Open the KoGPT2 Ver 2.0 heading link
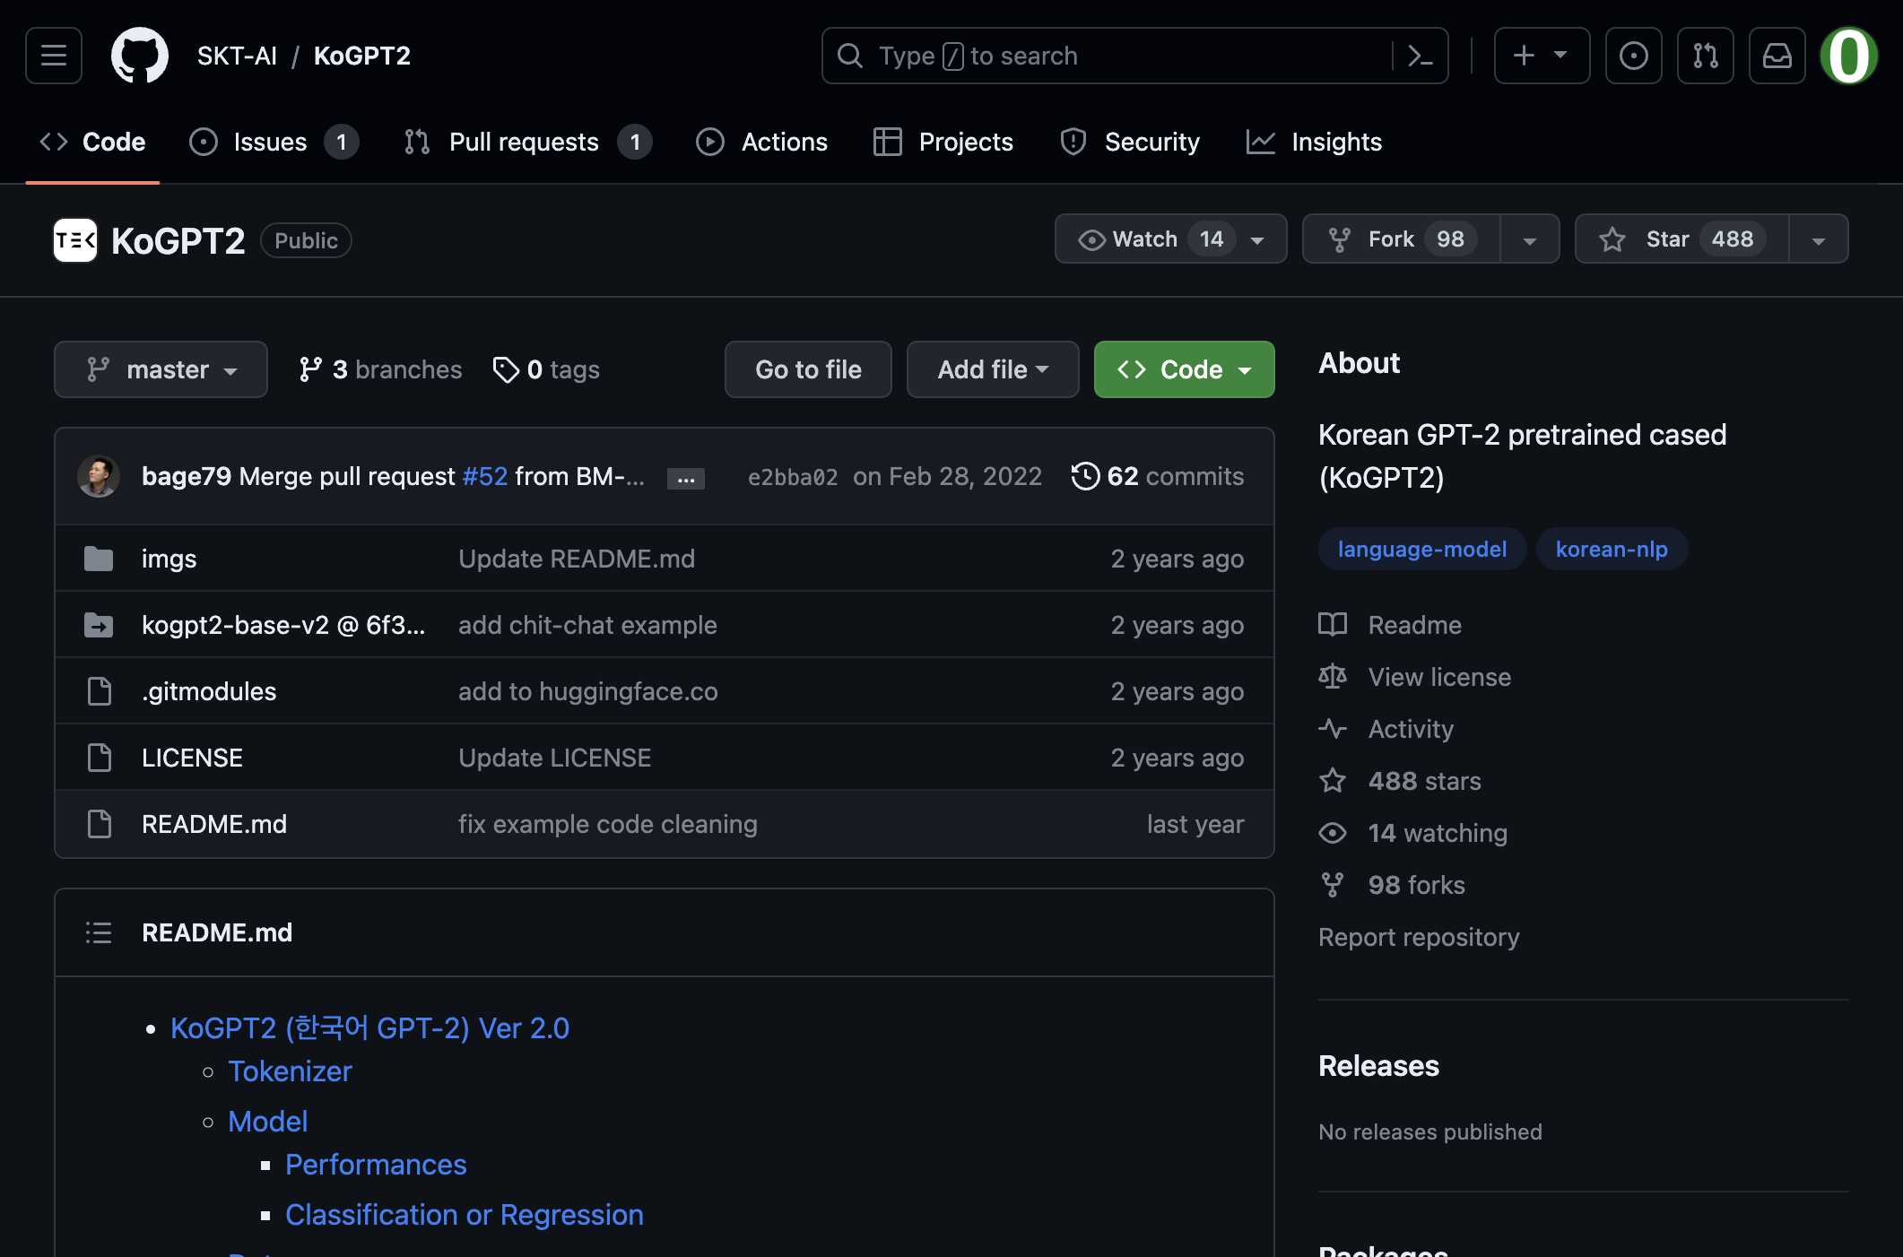 coord(369,1028)
